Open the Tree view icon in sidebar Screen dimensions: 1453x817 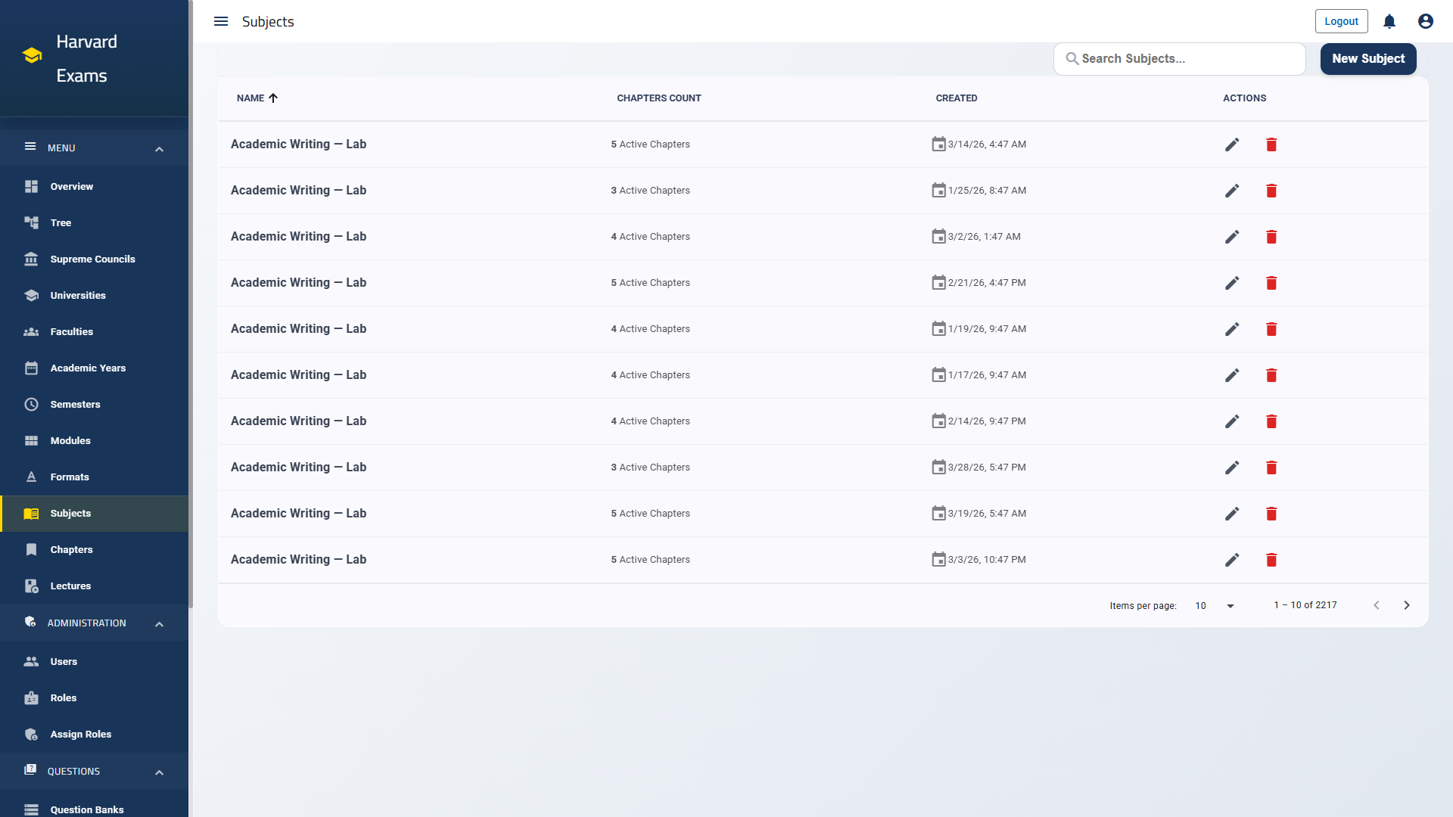tap(31, 222)
